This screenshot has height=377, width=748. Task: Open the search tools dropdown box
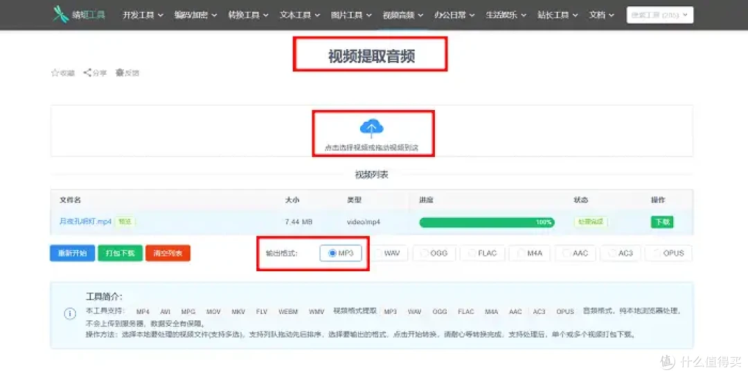660,15
